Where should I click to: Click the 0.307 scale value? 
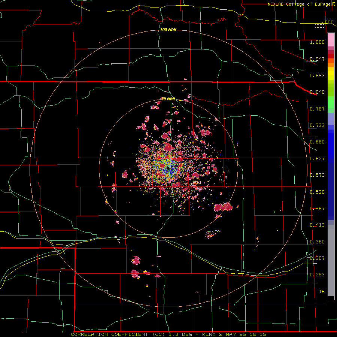point(317,258)
